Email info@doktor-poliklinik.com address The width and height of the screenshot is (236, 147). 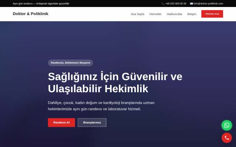pyautogui.click(x=208, y=4)
